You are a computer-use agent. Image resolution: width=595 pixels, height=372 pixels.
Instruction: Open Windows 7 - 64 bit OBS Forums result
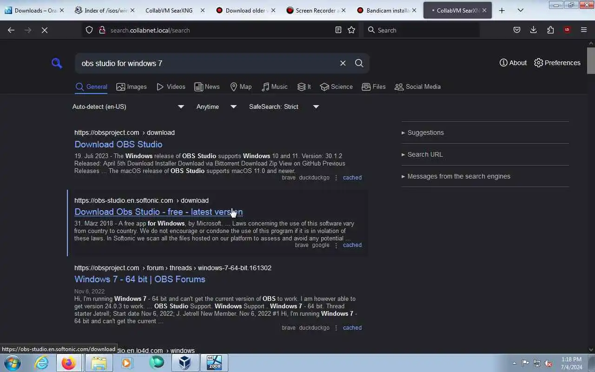140,279
